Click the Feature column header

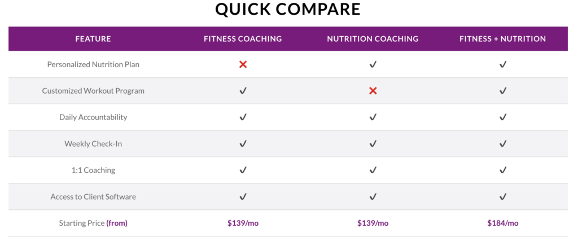(93, 39)
